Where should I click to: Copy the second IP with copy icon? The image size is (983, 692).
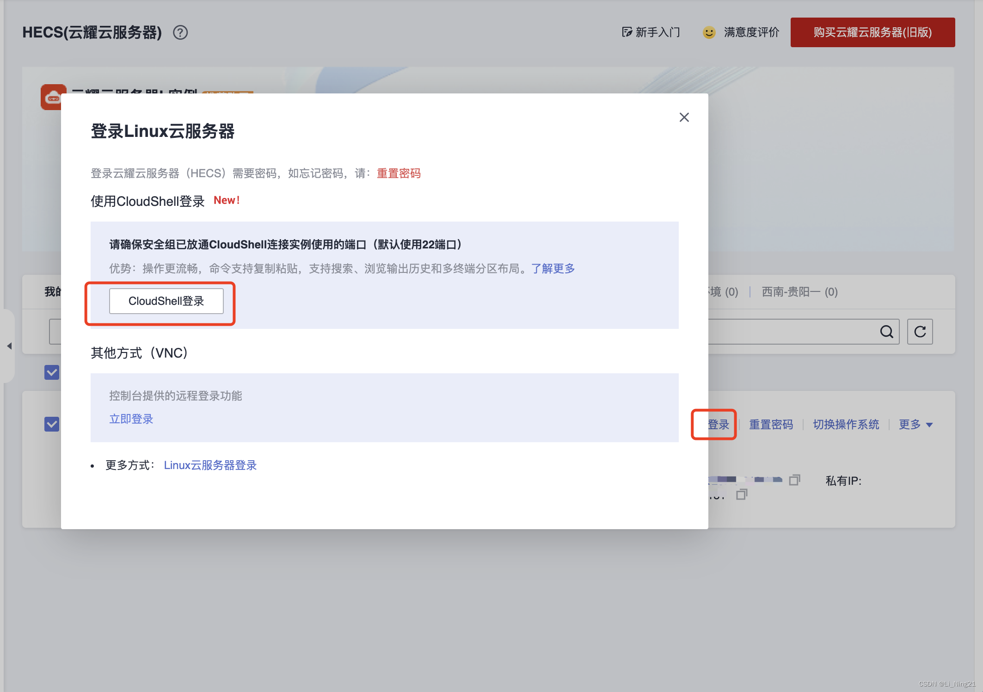click(742, 494)
